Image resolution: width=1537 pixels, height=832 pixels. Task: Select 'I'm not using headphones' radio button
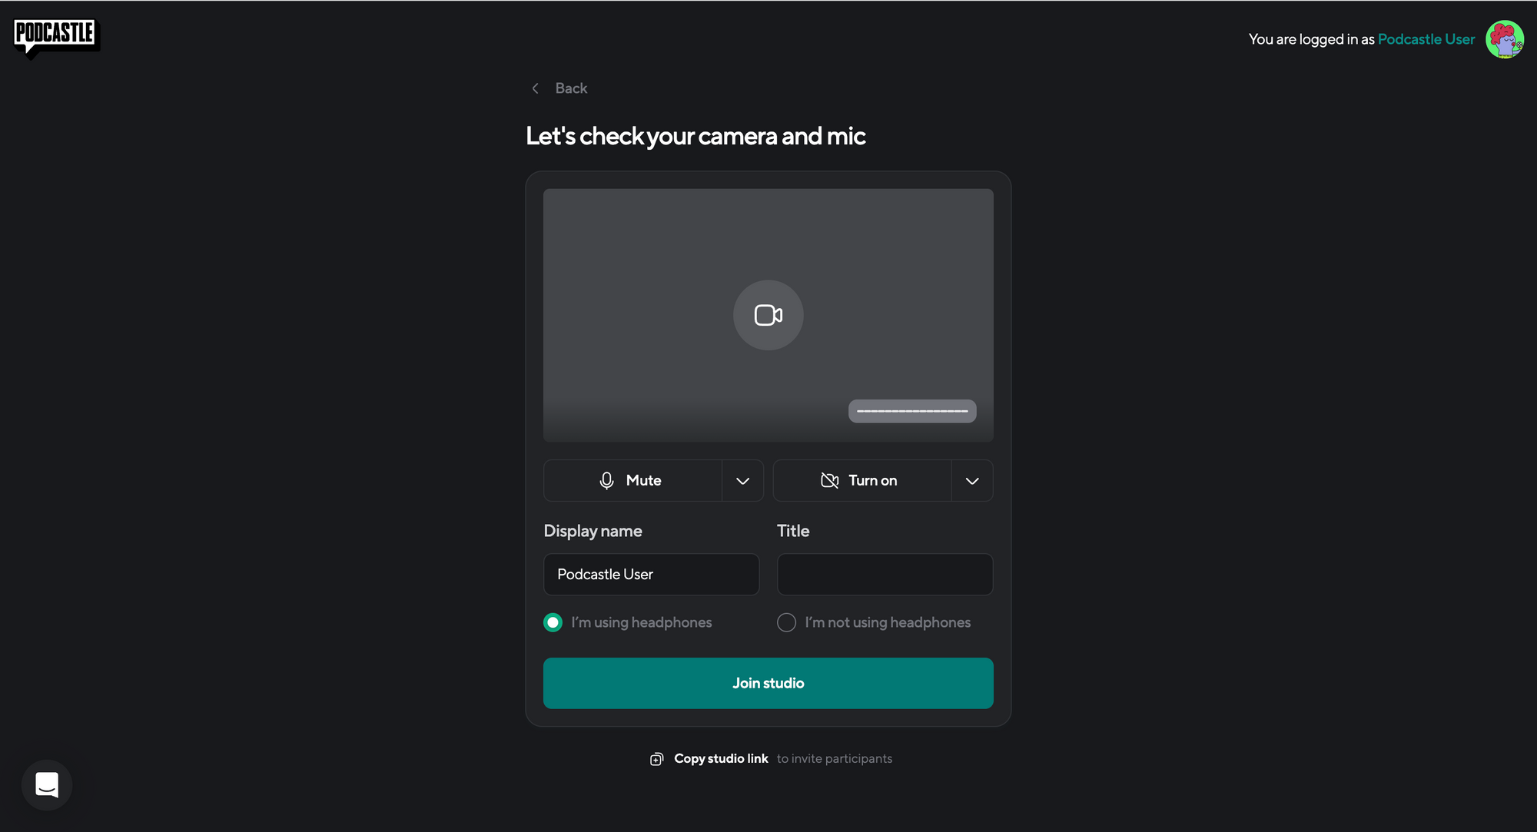787,622
